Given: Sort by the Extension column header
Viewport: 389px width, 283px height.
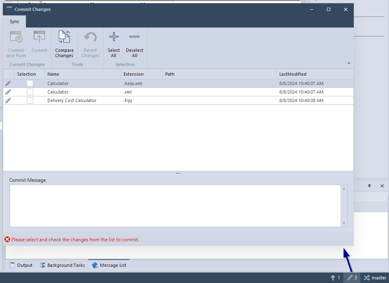Looking at the screenshot, I should [141, 74].
